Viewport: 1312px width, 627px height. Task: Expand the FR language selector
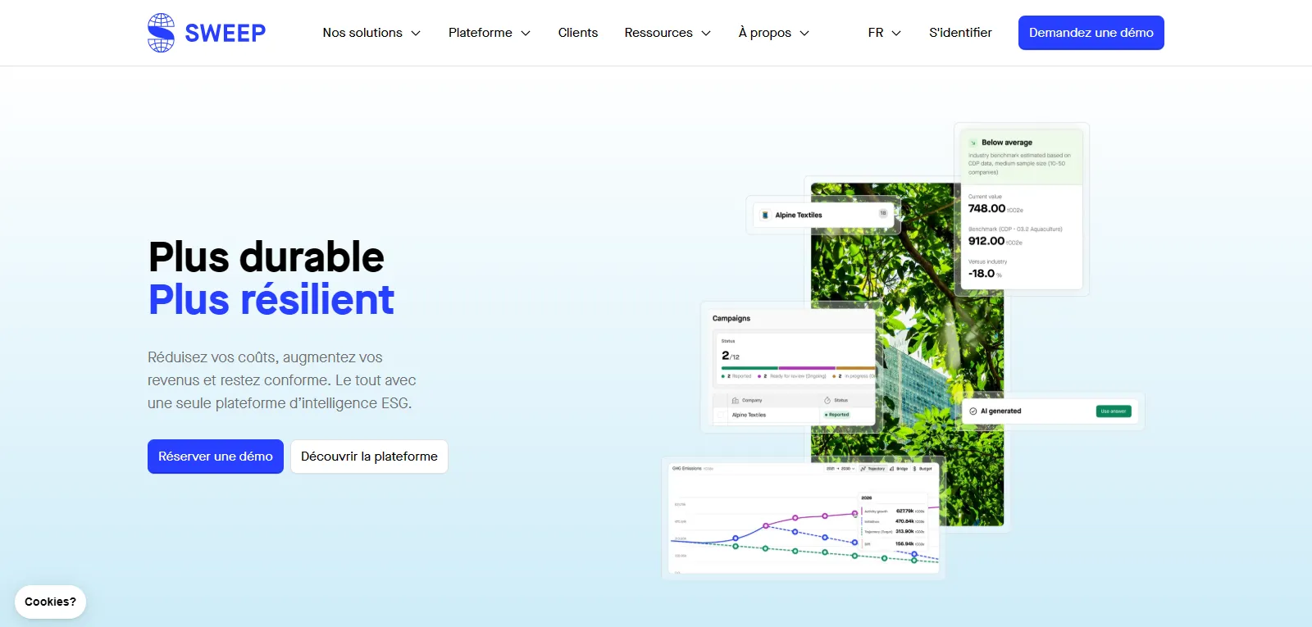point(884,33)
